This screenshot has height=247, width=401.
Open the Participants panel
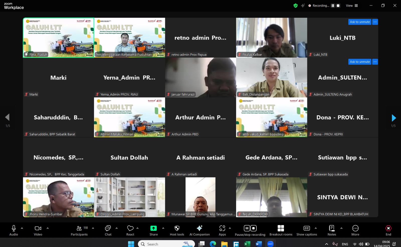pyautogui.click(x=79, y=230)
